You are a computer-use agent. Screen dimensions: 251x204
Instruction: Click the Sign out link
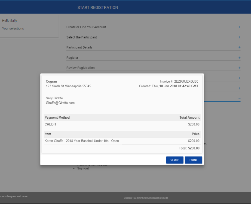83,168
